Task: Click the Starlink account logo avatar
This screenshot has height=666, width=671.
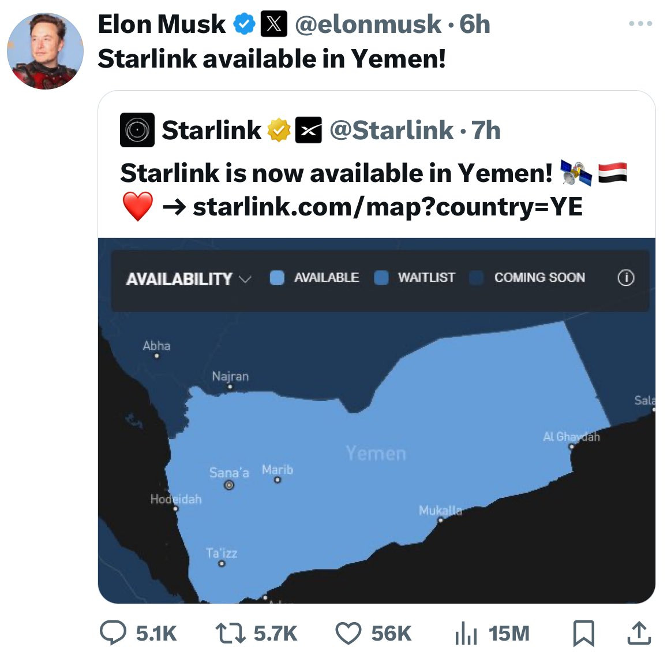Action: pos(137,130)
